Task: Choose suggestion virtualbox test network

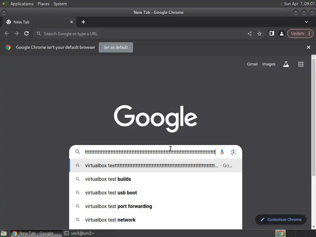Action: (x=156, y=220)
